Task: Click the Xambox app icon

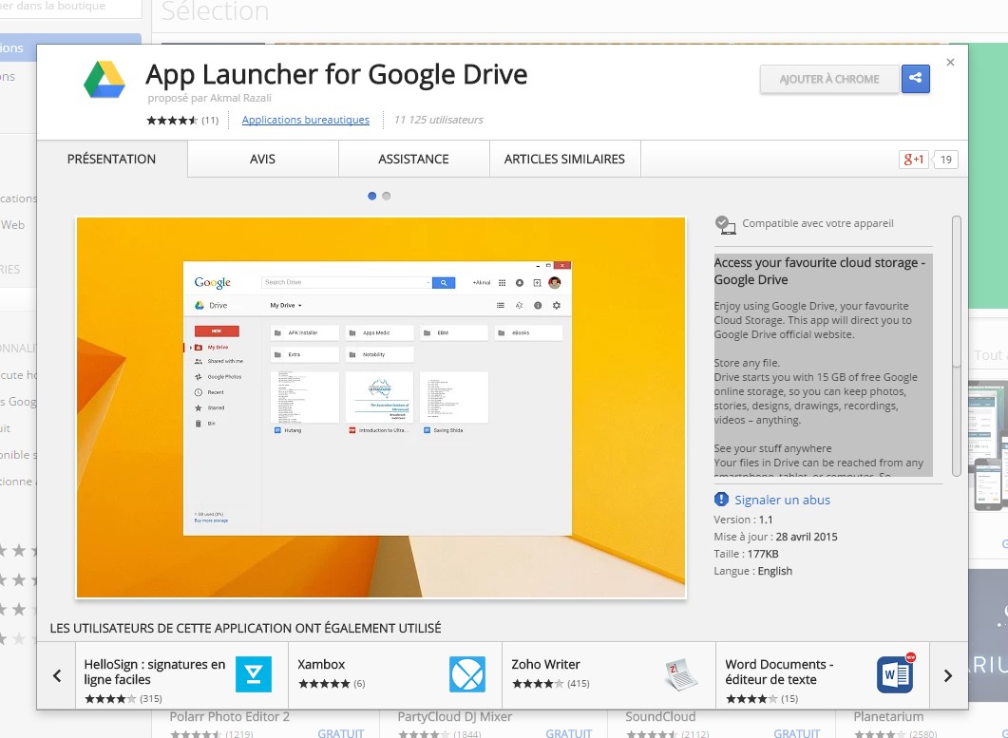Action: [466, 674]
